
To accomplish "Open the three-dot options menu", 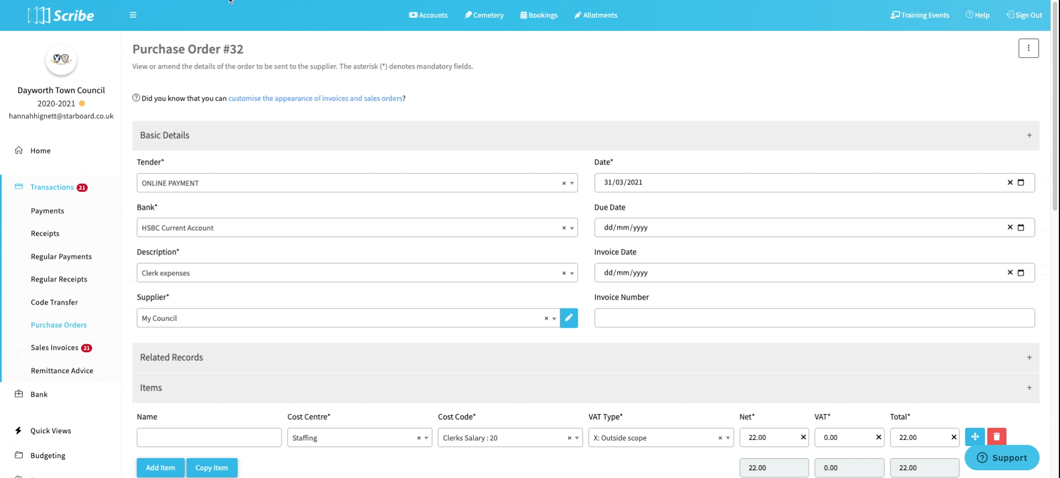I will pos(1028,49).
